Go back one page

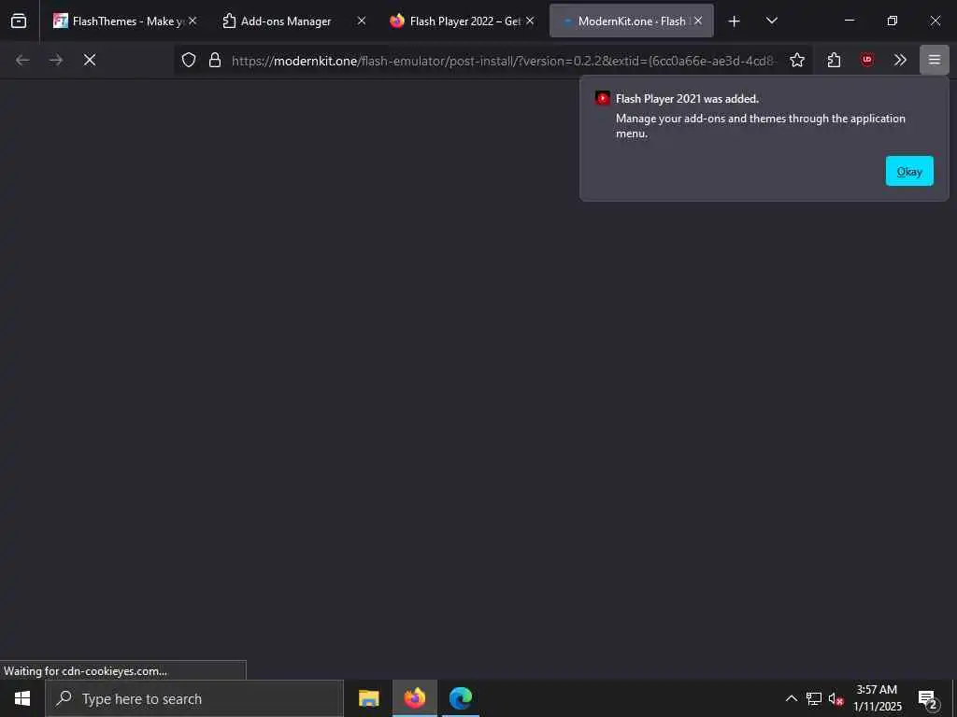(x=22, y=60)
